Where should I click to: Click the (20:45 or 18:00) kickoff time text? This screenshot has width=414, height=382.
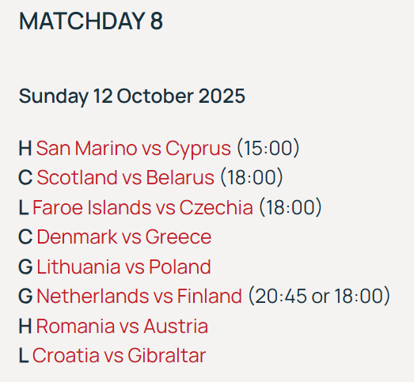pos(319,296)
